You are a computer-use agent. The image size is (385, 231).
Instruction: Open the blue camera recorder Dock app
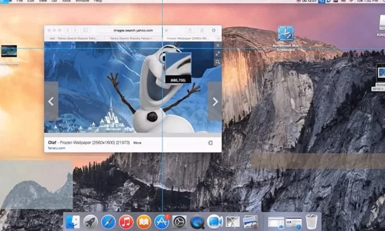click(x=215, y=221)
